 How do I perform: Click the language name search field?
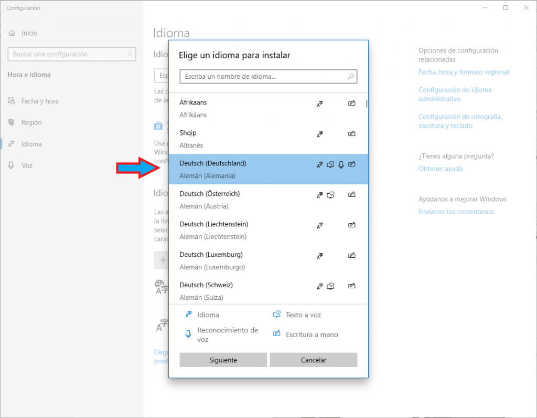[x=262, y=77]
